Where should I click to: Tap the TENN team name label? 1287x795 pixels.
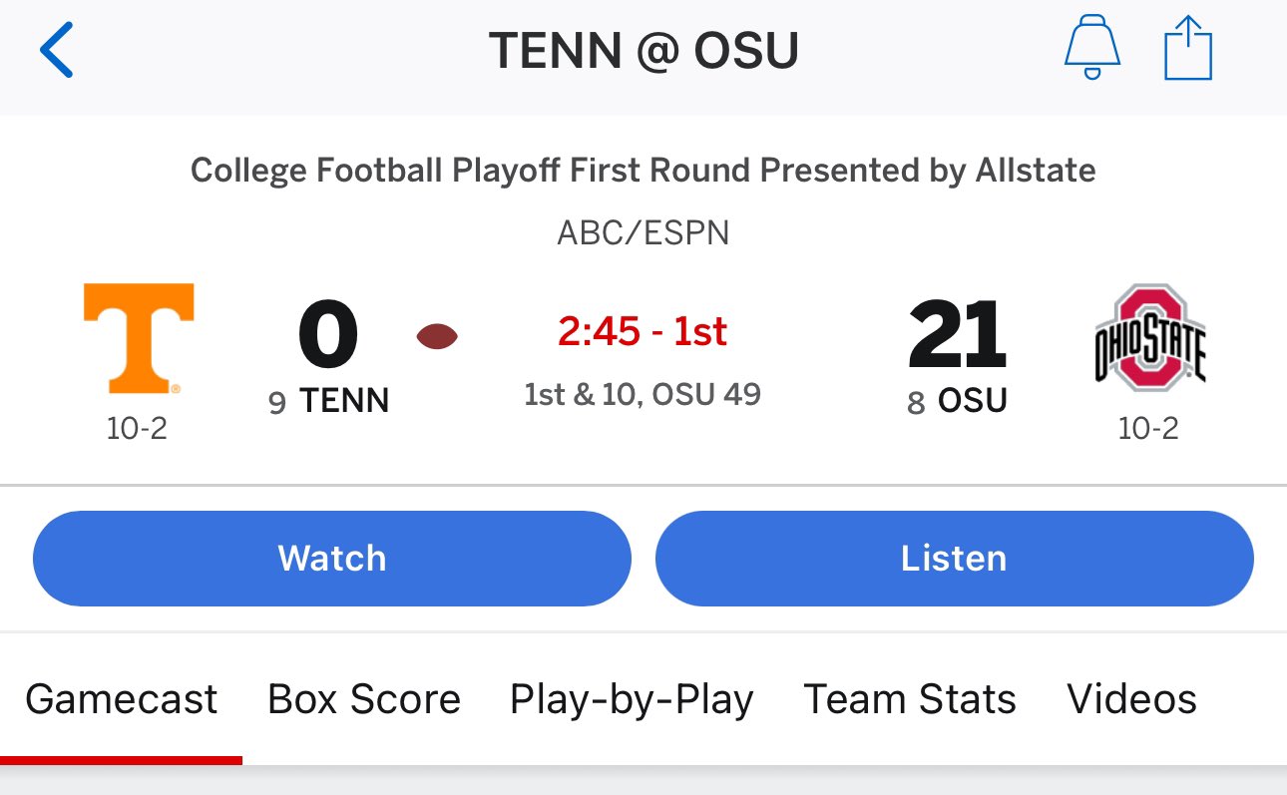pos(344,401)
